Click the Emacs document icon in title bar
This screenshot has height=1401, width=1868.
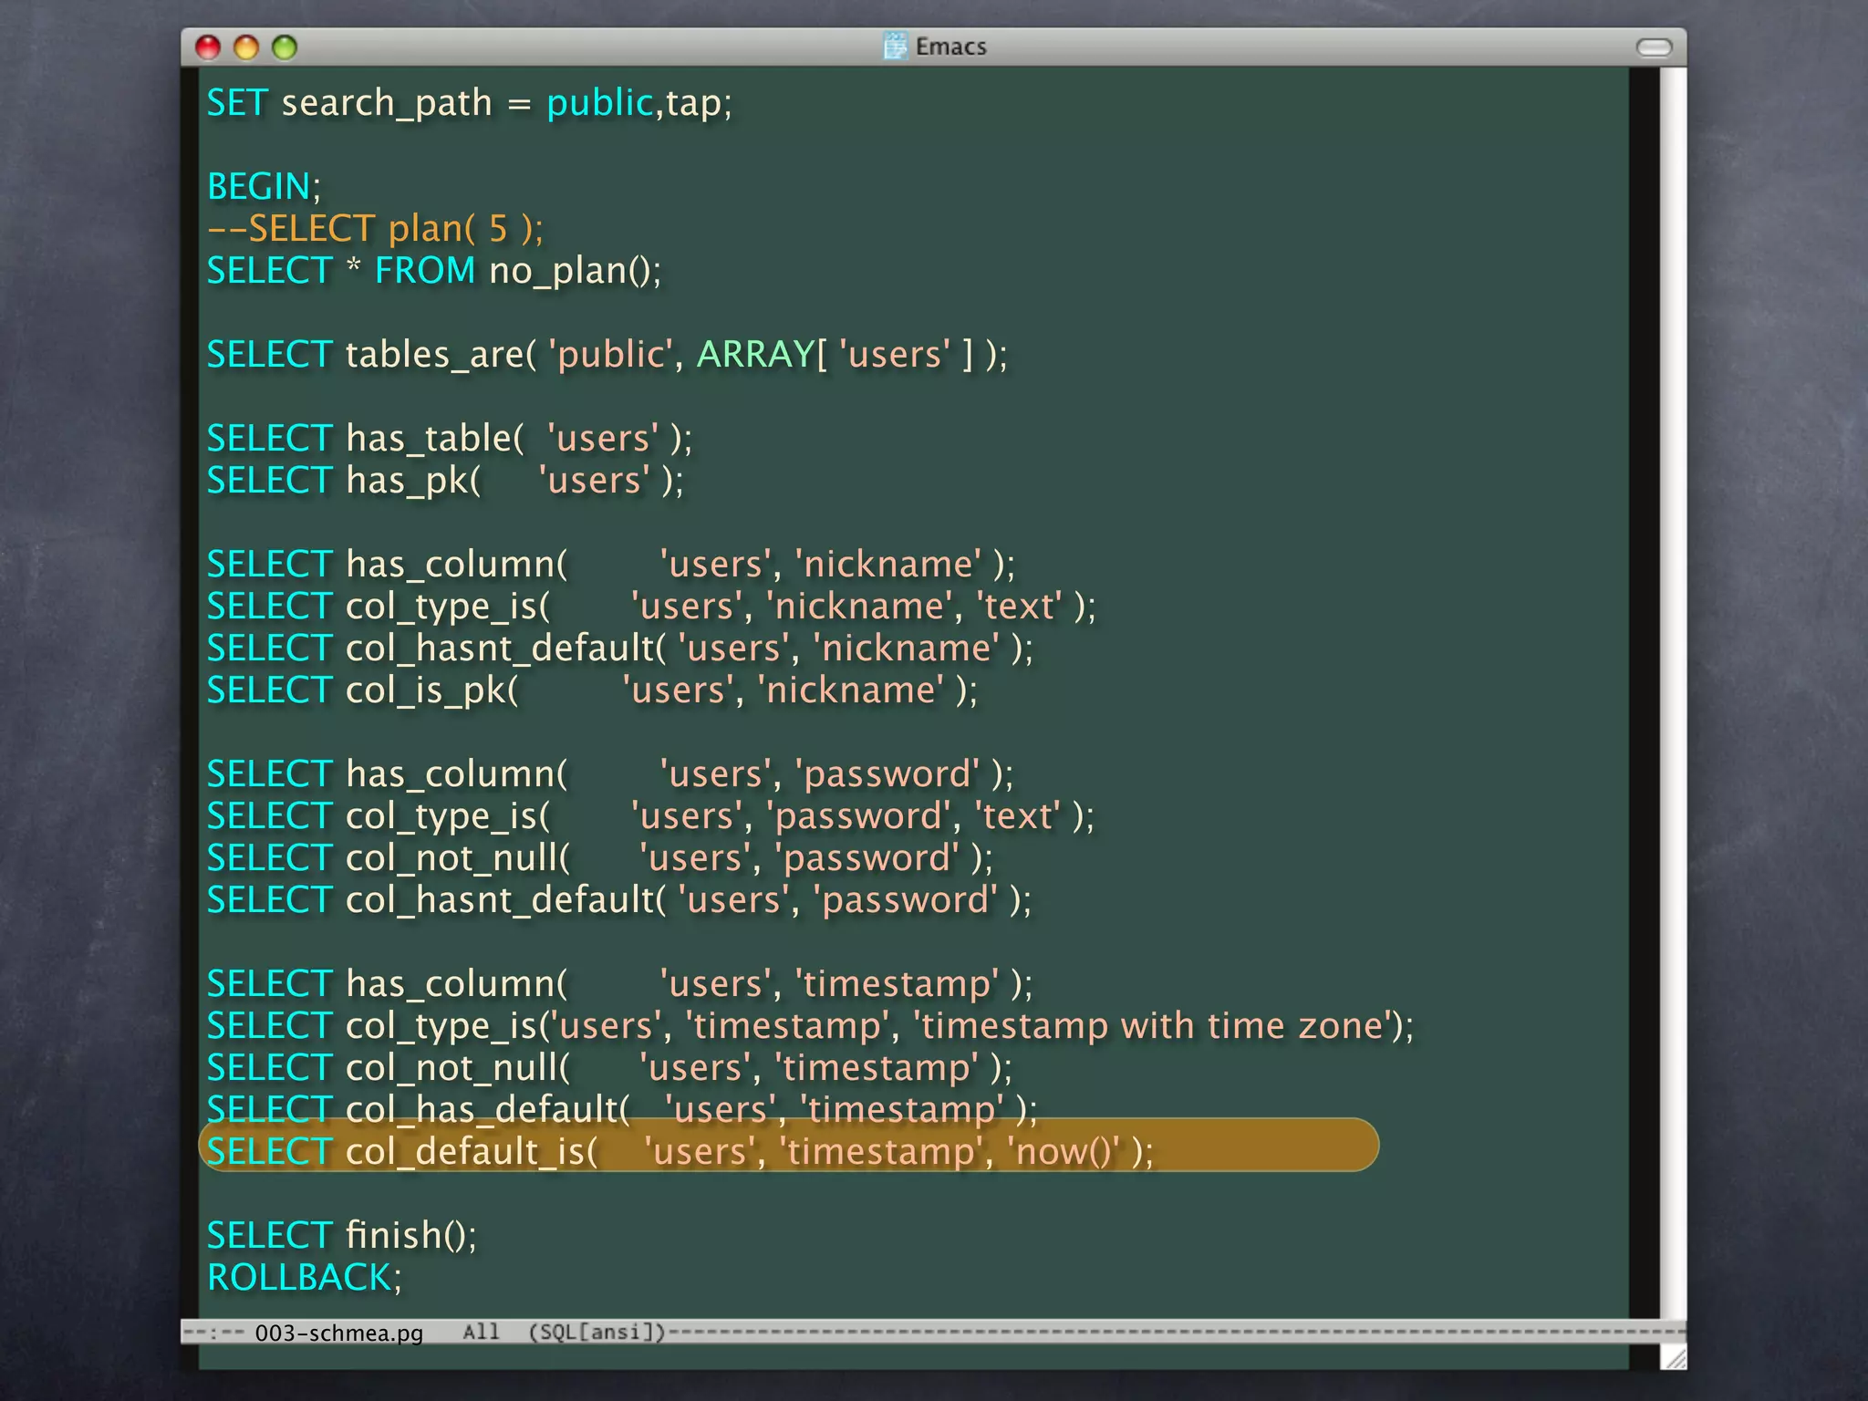(x=896, y=46)
